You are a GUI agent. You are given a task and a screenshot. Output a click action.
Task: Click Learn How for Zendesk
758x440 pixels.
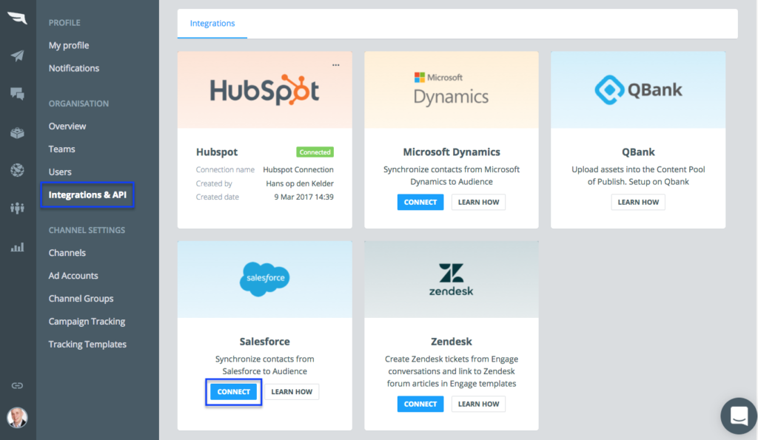[x=479, y=404]
